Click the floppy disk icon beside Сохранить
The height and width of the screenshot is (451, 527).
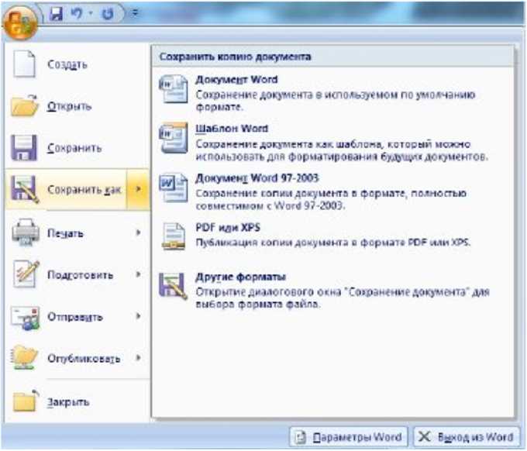(x=23, y=148)
